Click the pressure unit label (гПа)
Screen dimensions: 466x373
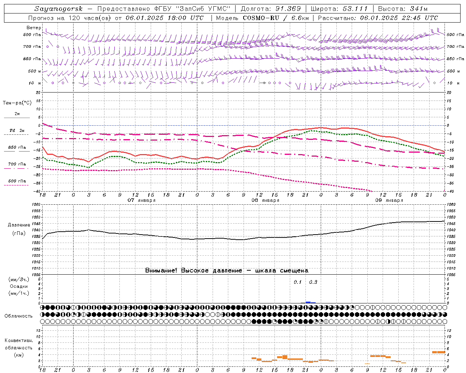[x=19, y=233]
